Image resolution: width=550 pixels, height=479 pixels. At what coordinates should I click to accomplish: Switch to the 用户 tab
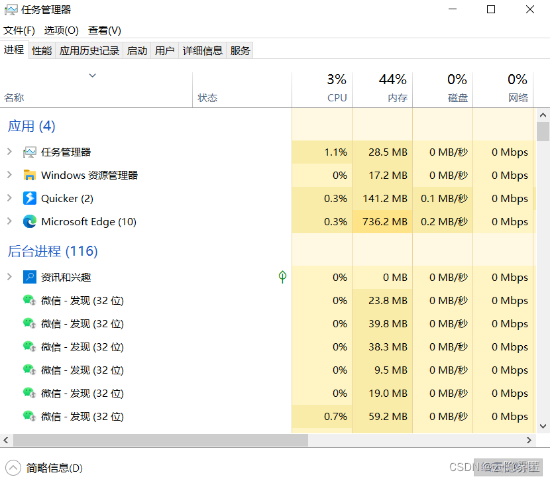point(164,51)
